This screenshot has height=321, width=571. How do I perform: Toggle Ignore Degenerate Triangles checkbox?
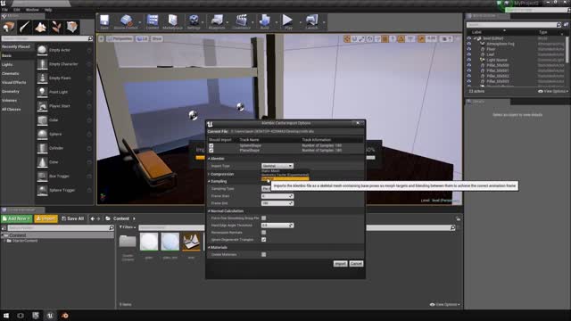[x=264, y=240]
